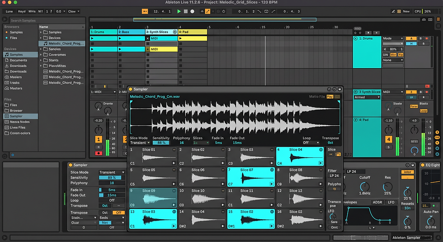Toggle the orange Draw Mode pencil button
The image size is (443, 242).
207,11
